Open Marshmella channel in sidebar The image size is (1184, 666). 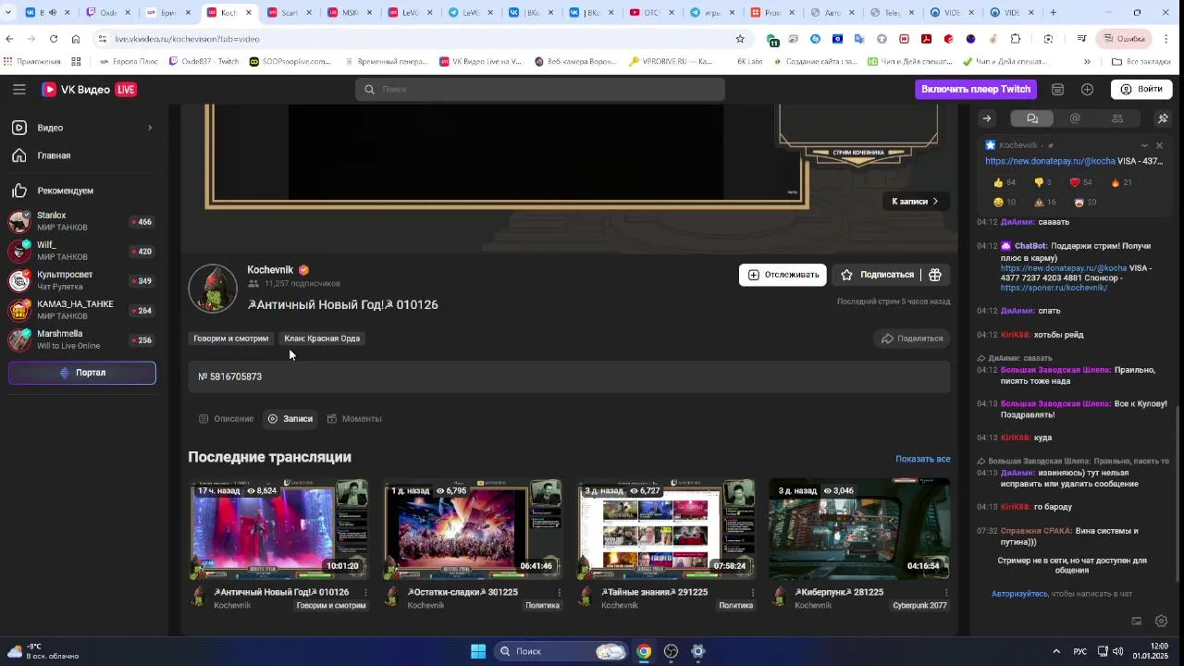81,340
